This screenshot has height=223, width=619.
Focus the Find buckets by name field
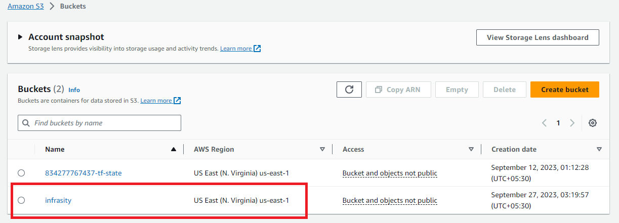point(99,123)
